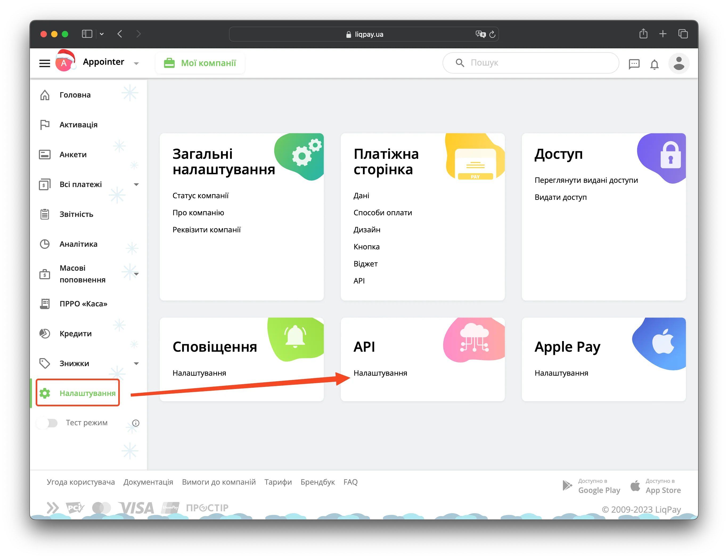Open Налаштування under API card
Image resolution: width=728 pixels, height=559 pixels.
[x=380, y=373]
